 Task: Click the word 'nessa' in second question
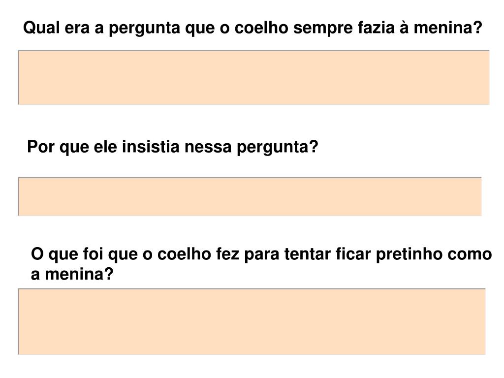pos(208,147)
